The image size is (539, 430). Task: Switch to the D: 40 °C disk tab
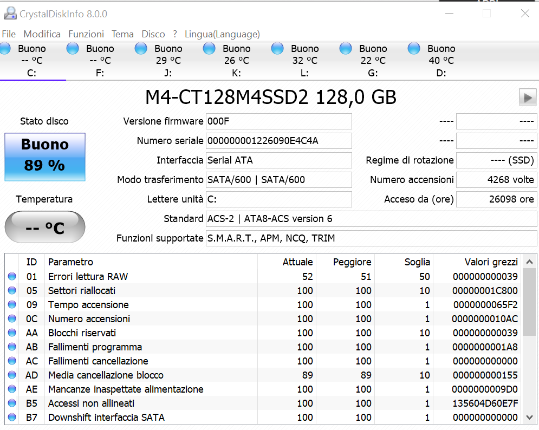[441, 61]
